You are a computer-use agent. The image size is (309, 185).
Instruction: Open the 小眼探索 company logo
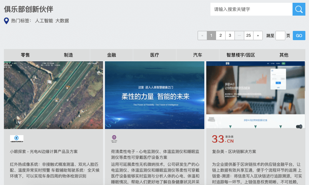pyautogui.click(x=17, y=138)
